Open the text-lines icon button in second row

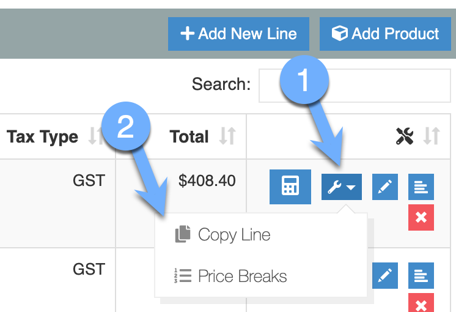tap(421, 275)
